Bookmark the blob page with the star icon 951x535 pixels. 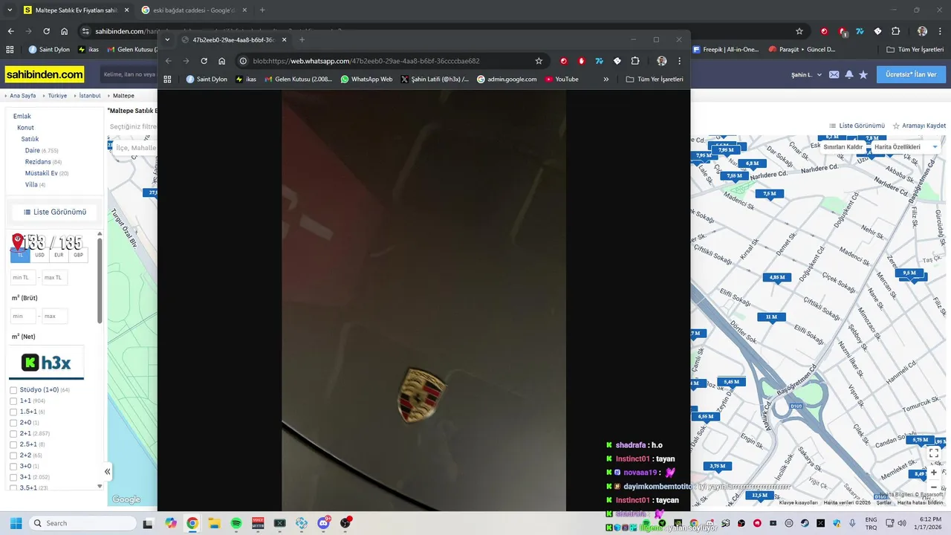pos(539,61)
